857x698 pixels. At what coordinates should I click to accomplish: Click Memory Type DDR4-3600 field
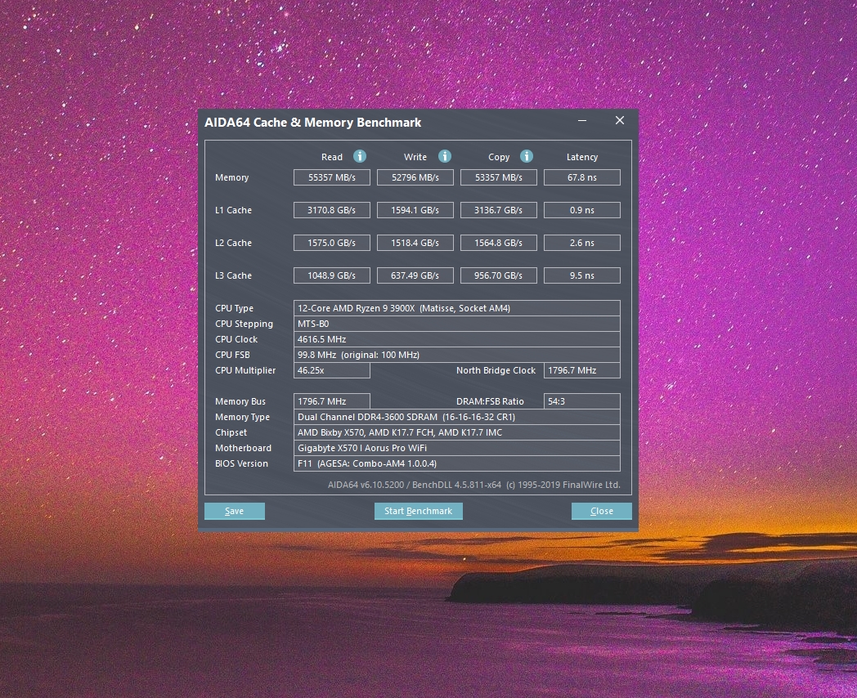[457, 417]
